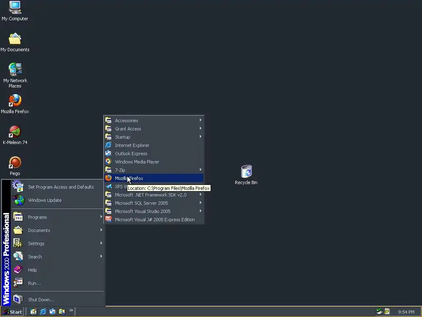Expand arrow next to Programs
The width and height of the screenshot is (422, 317).
point(101,216)
